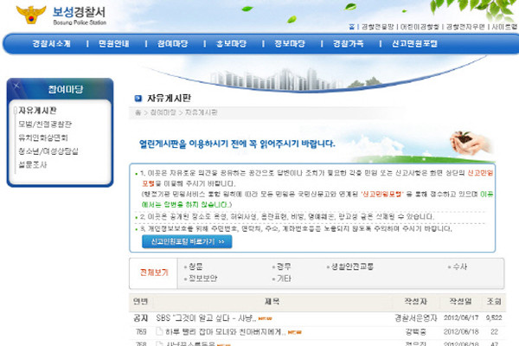Select 청소년/여성상담실 in the left sidebar
The height and width of the screenshot is (346, 519).
(48, 151)
